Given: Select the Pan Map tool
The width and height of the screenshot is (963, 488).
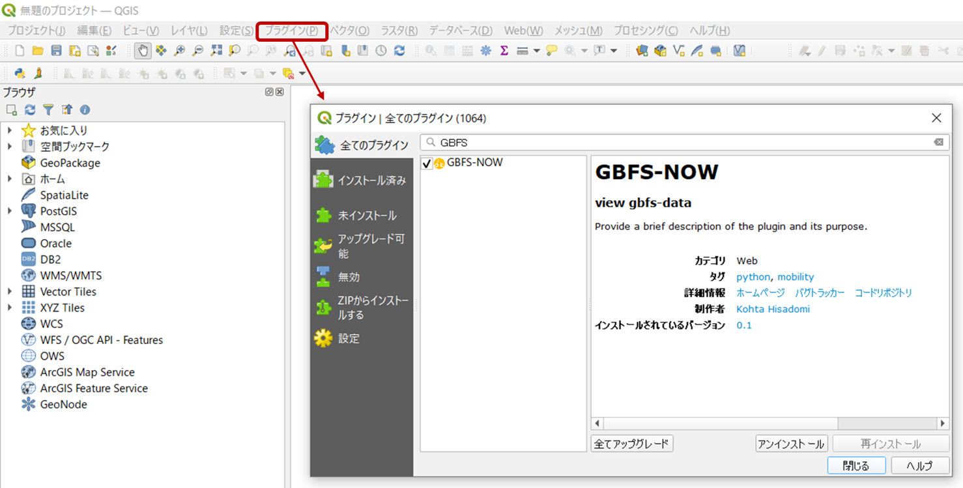Looking at the screenshot, I should [x=143, y=50].
